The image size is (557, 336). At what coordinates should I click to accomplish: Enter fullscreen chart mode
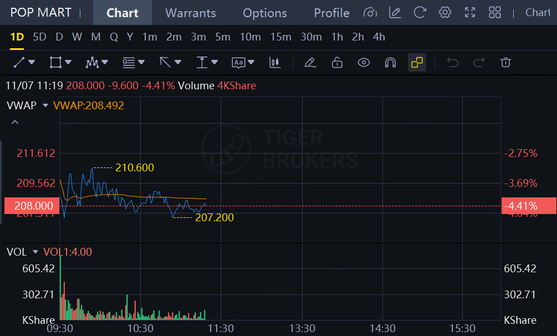(470, 13)
